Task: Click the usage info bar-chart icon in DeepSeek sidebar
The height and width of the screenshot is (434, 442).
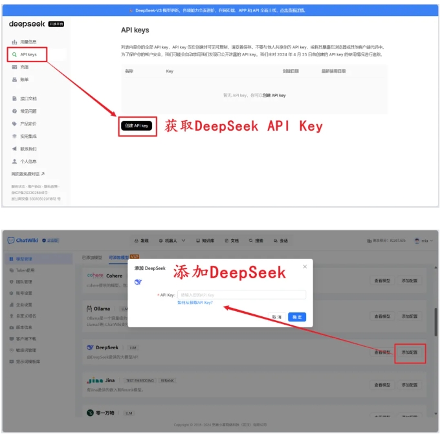Action: pyautogui.click(x=14, y=42)
